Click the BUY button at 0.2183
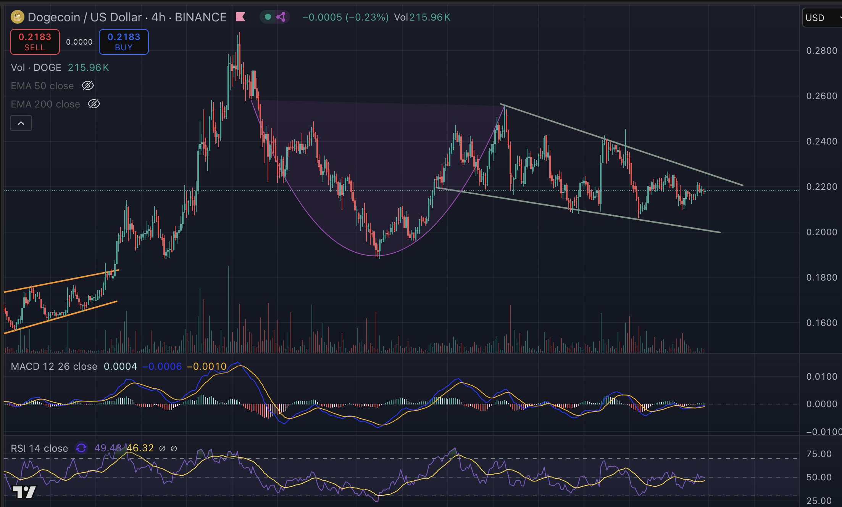Viewport: 842px width, 507px height. click(x=123, y=42)
